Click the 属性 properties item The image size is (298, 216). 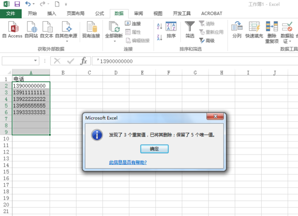pyautogui.click(x=133, y=32)
